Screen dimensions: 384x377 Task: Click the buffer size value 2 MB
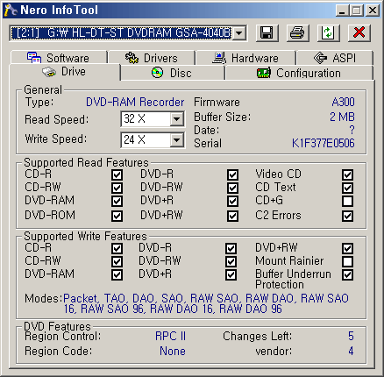[x=342, y=117]
